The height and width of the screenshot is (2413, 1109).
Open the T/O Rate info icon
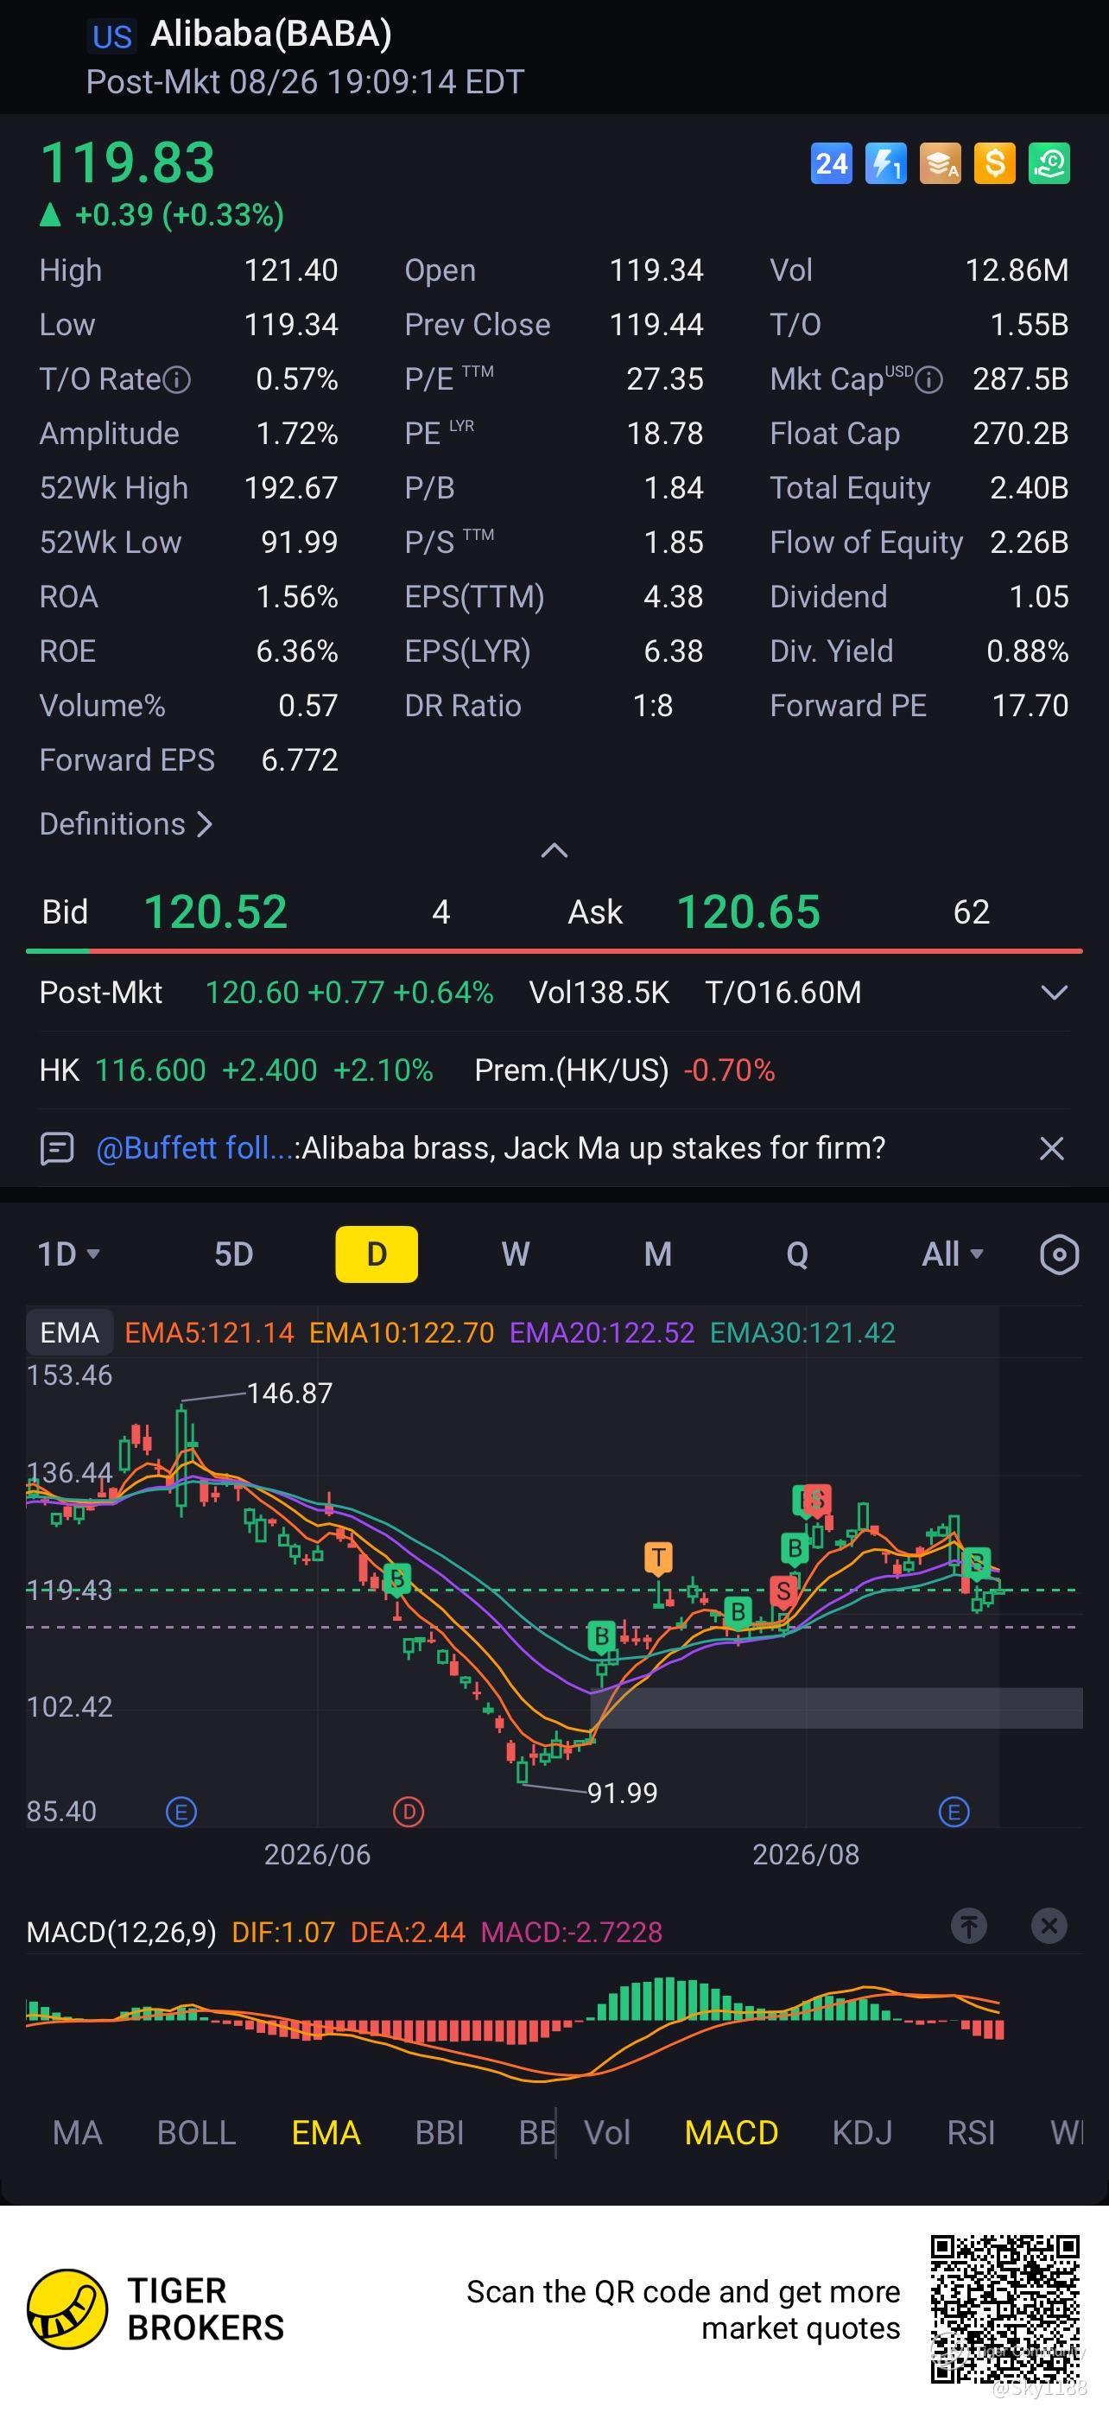click(177, 379)
